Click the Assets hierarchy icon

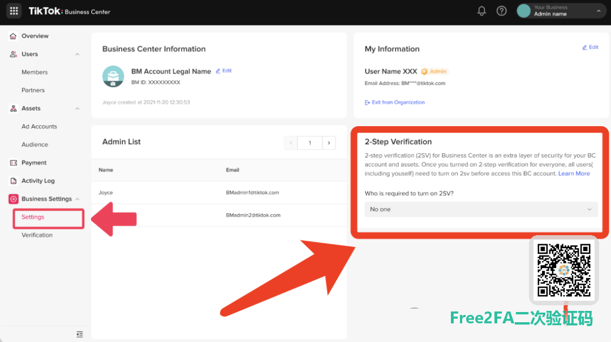(13, 109)
